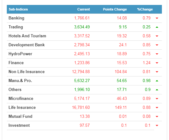Click the red down arrow for Life Insurance
This screenshot has height=140, width=169.
click(x=157, y=108)
